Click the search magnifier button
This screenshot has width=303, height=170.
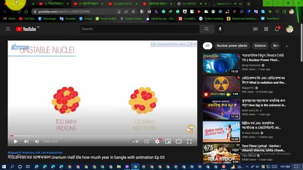click(x=206, y=29)
